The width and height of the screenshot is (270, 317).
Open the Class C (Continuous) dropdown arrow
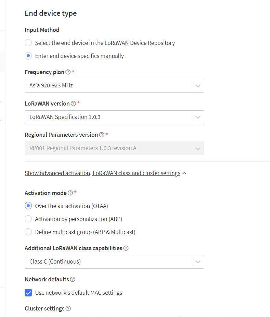pos(198,262)
